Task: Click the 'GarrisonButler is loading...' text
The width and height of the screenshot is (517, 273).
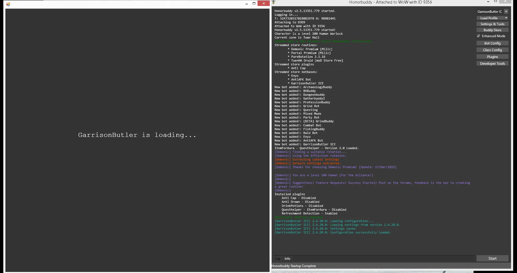Action: click(137, 135)
